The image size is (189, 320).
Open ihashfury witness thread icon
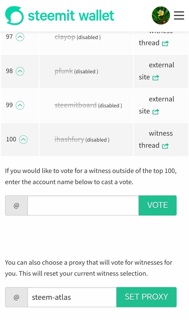click(x=165, y=146)
